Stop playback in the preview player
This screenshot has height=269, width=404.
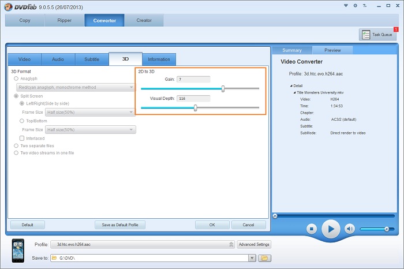coord(312,229)
